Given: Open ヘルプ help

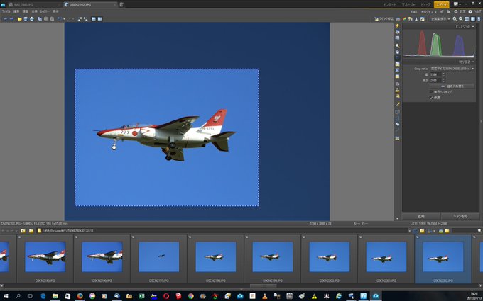Looking at the screenshot, I should 474,11.
